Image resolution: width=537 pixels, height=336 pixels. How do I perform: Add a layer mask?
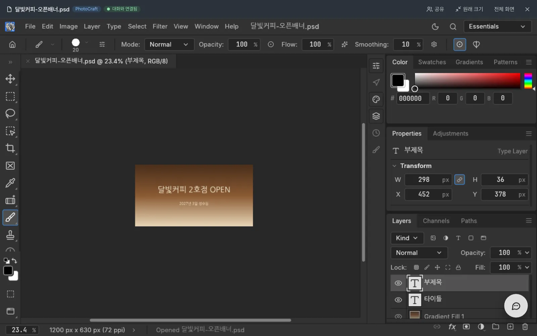tap(466, 327)
